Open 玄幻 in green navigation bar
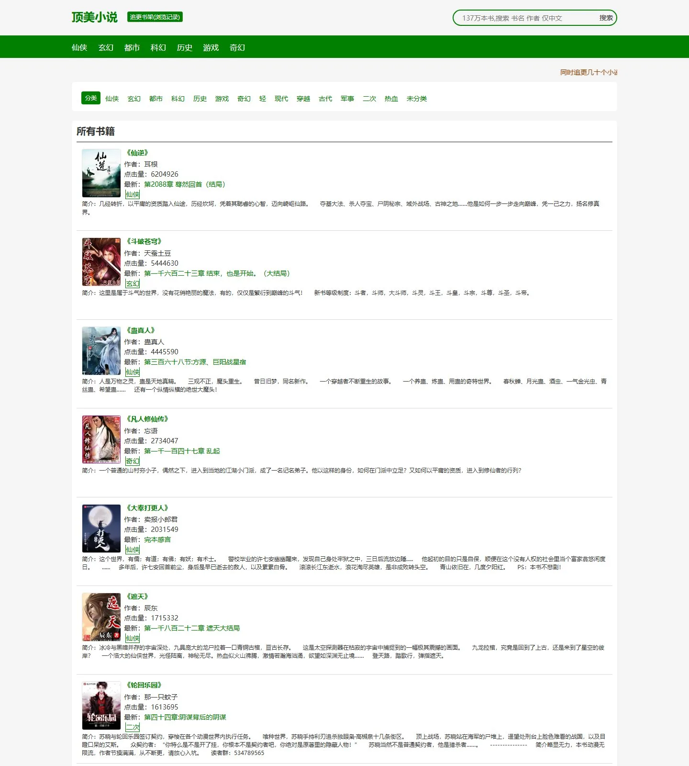Screen dimensions: 689x766 106,47
